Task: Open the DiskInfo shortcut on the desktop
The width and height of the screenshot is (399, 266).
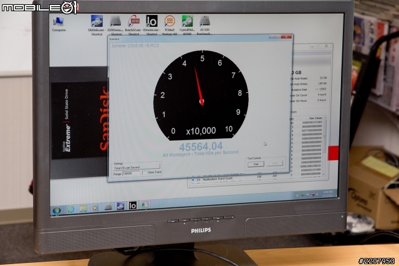Action: (x=97, y=25)
